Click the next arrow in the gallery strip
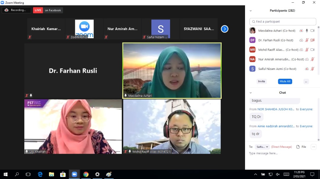Viewport: 320px width, 179px height. pos(225,29)
